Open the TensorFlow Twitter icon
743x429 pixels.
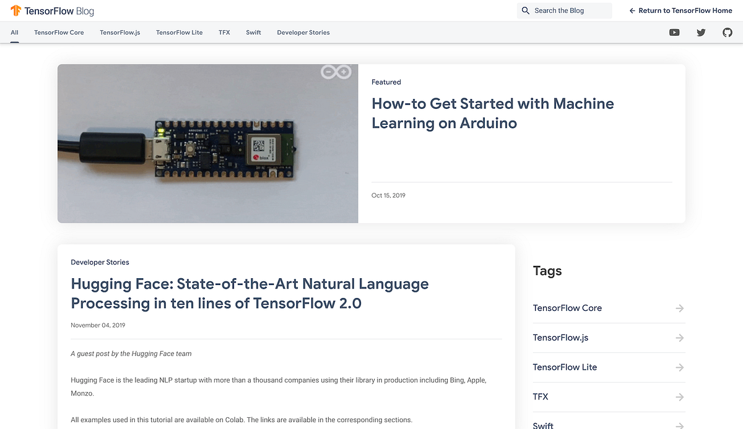[x=701, y=32]
